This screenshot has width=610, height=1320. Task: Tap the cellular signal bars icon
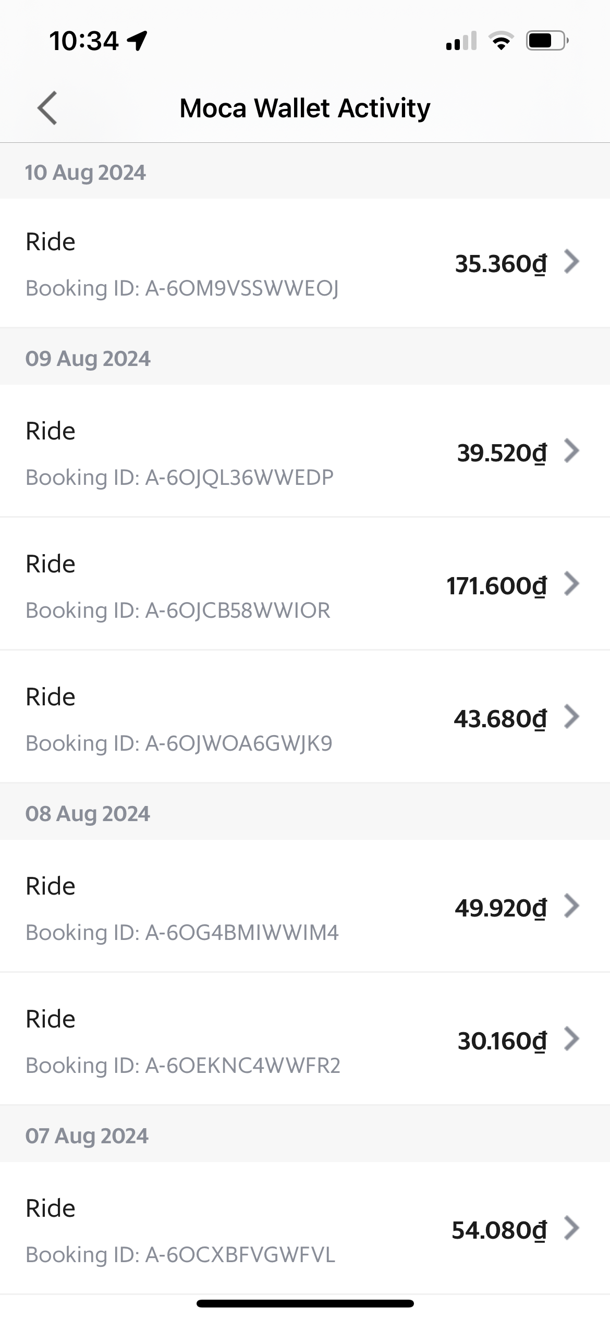coord(461,41)
